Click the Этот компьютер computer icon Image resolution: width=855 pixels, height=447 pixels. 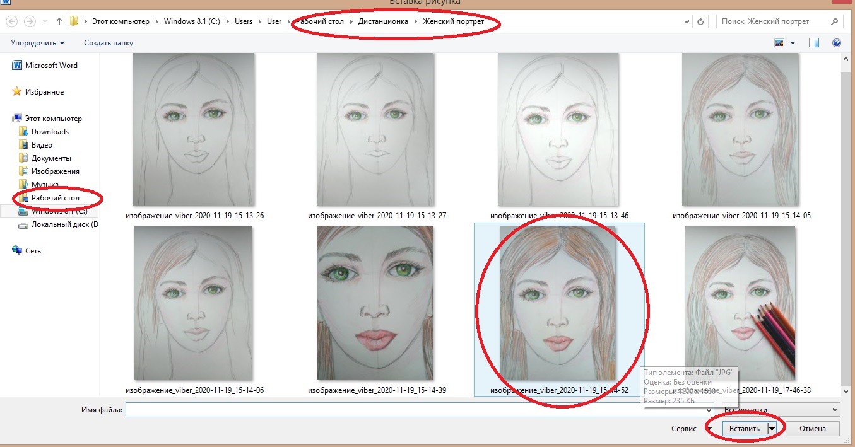click(x=17, y=119)
